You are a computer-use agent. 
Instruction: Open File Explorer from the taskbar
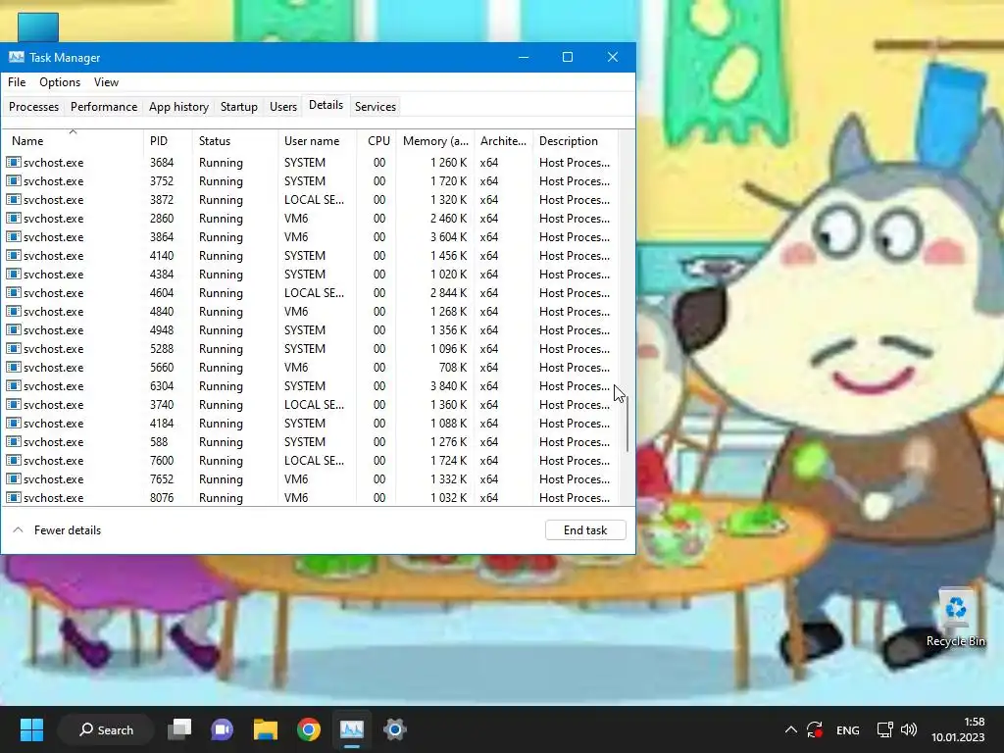tap(265, 729)
